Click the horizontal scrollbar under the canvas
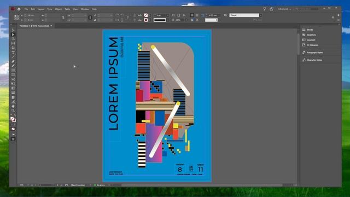The width and height of the screenshot is (350, 197). click(x=202, y=185)
